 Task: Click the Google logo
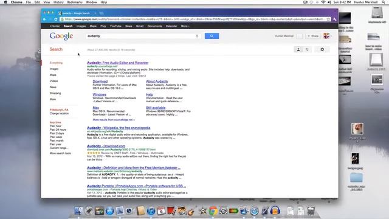click(61, 36)
